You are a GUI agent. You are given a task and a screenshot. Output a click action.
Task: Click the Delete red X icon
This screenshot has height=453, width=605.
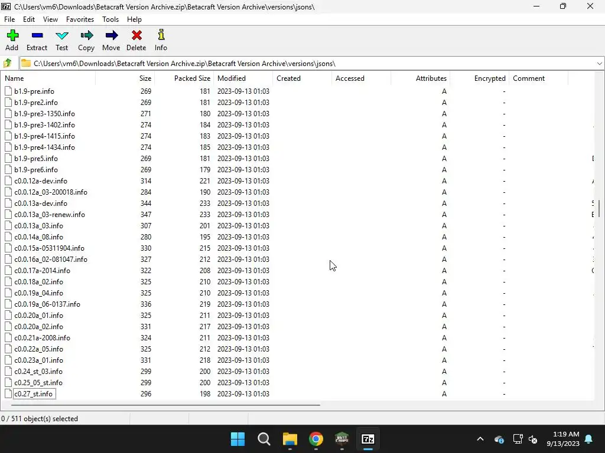click(136, 35)
